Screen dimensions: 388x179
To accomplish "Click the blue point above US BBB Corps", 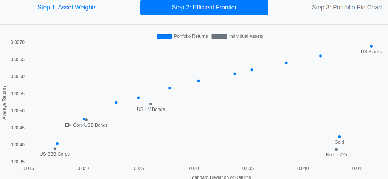I will pos(57,143).
